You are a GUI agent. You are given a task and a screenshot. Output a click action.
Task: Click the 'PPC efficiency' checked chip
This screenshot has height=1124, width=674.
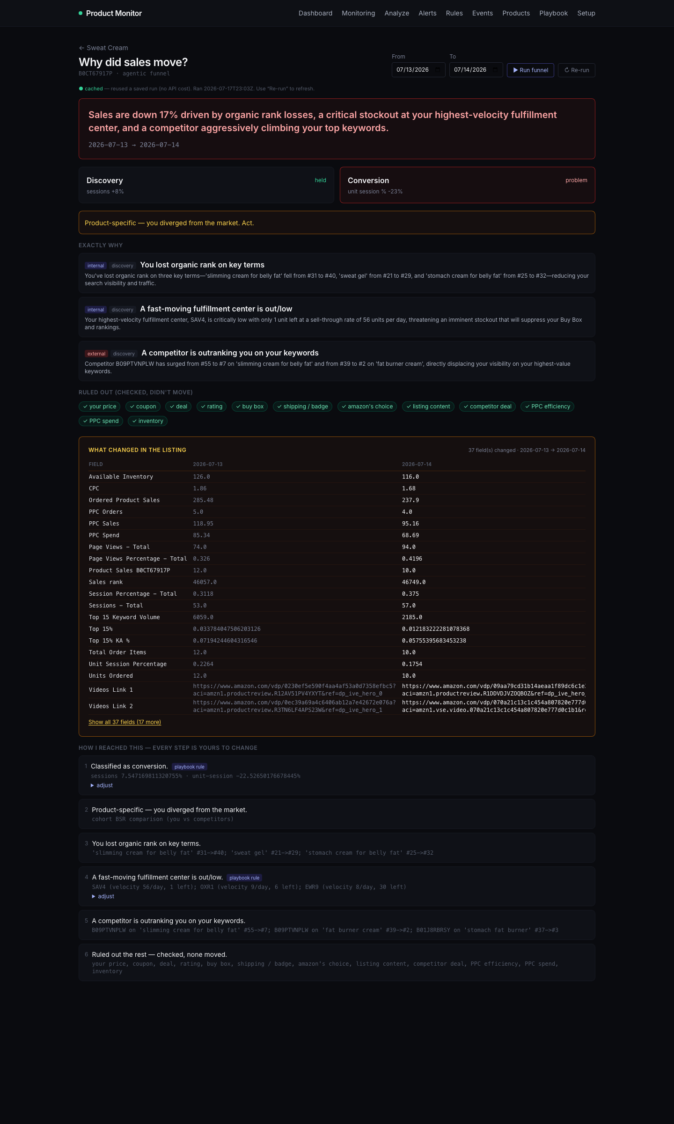(x=547, y=407)
